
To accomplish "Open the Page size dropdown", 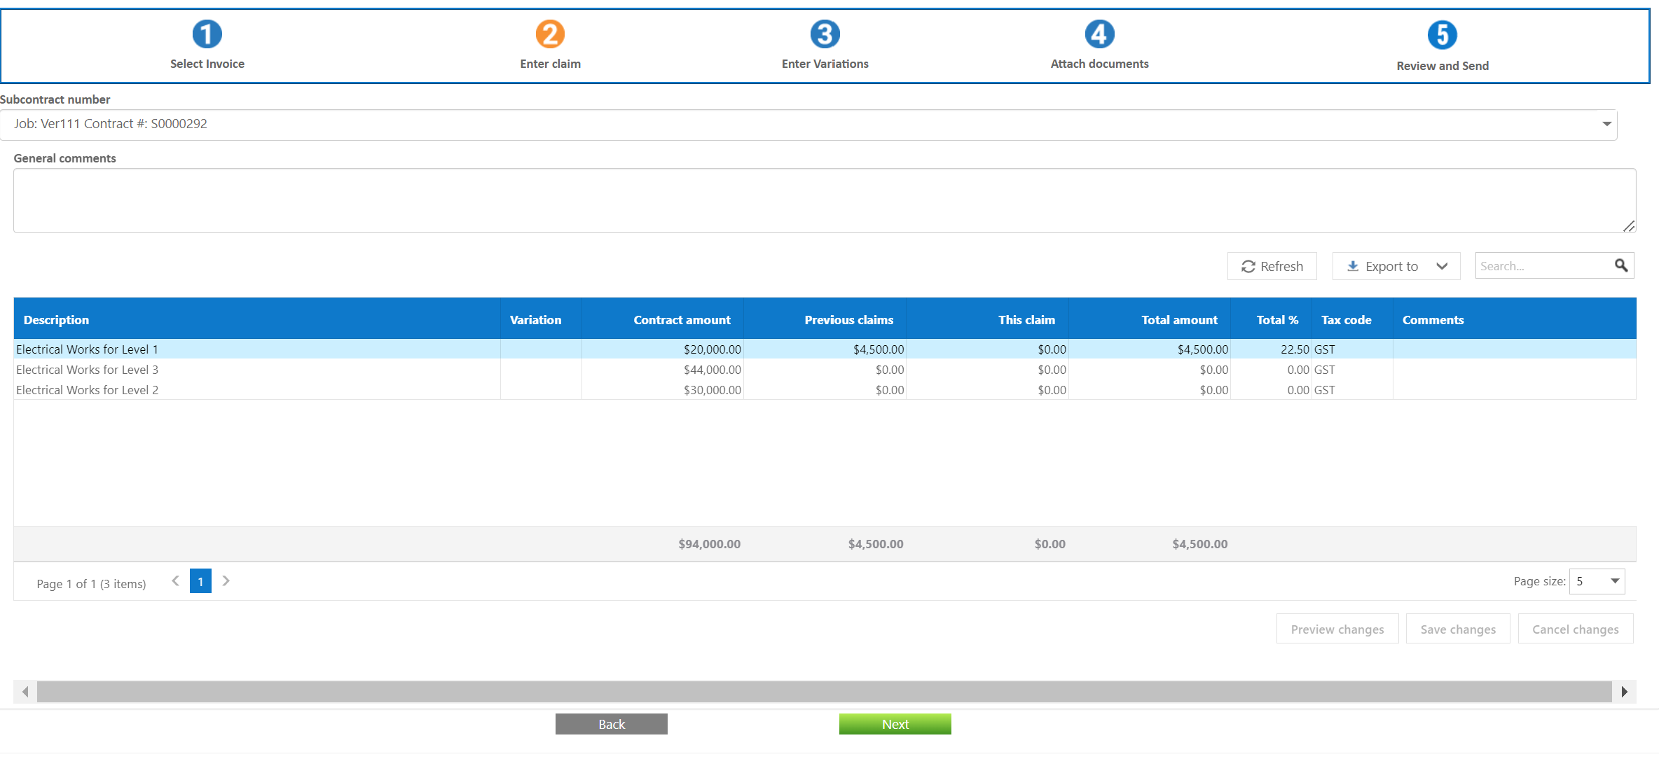I will (1614, 581).
